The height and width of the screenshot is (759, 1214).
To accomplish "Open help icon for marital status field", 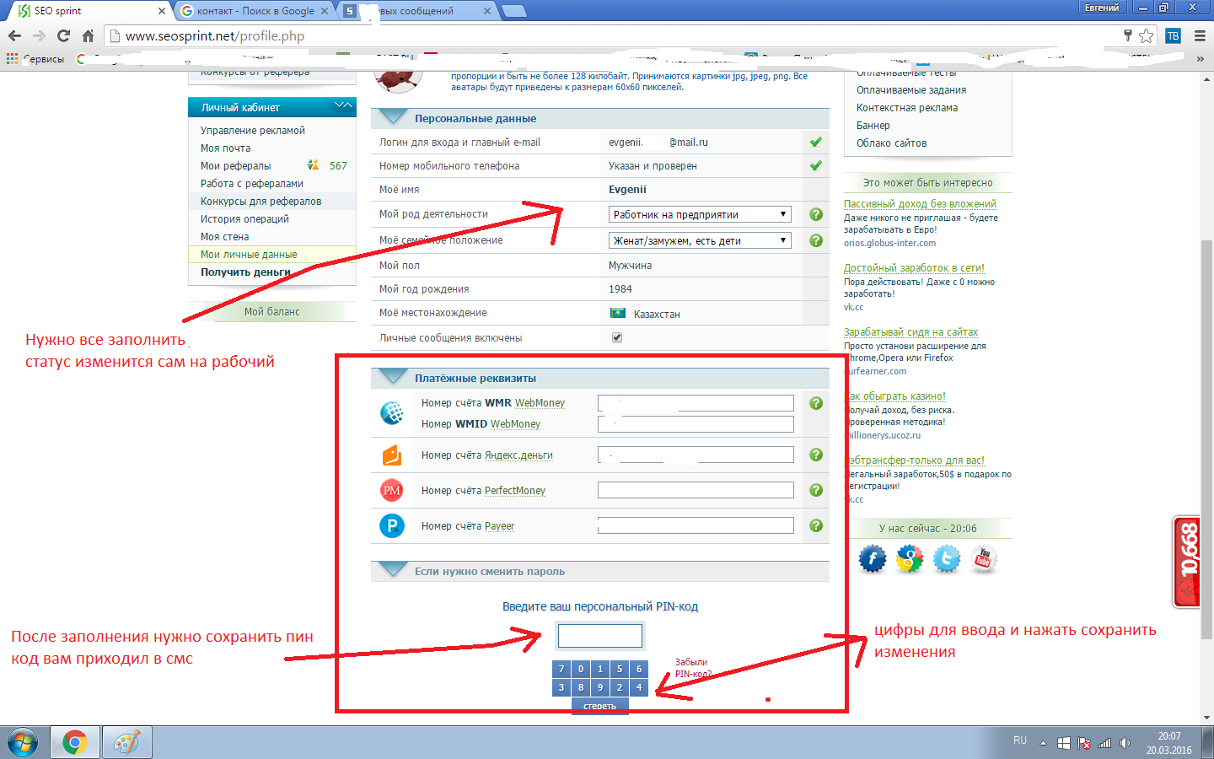I will (816, 240).
